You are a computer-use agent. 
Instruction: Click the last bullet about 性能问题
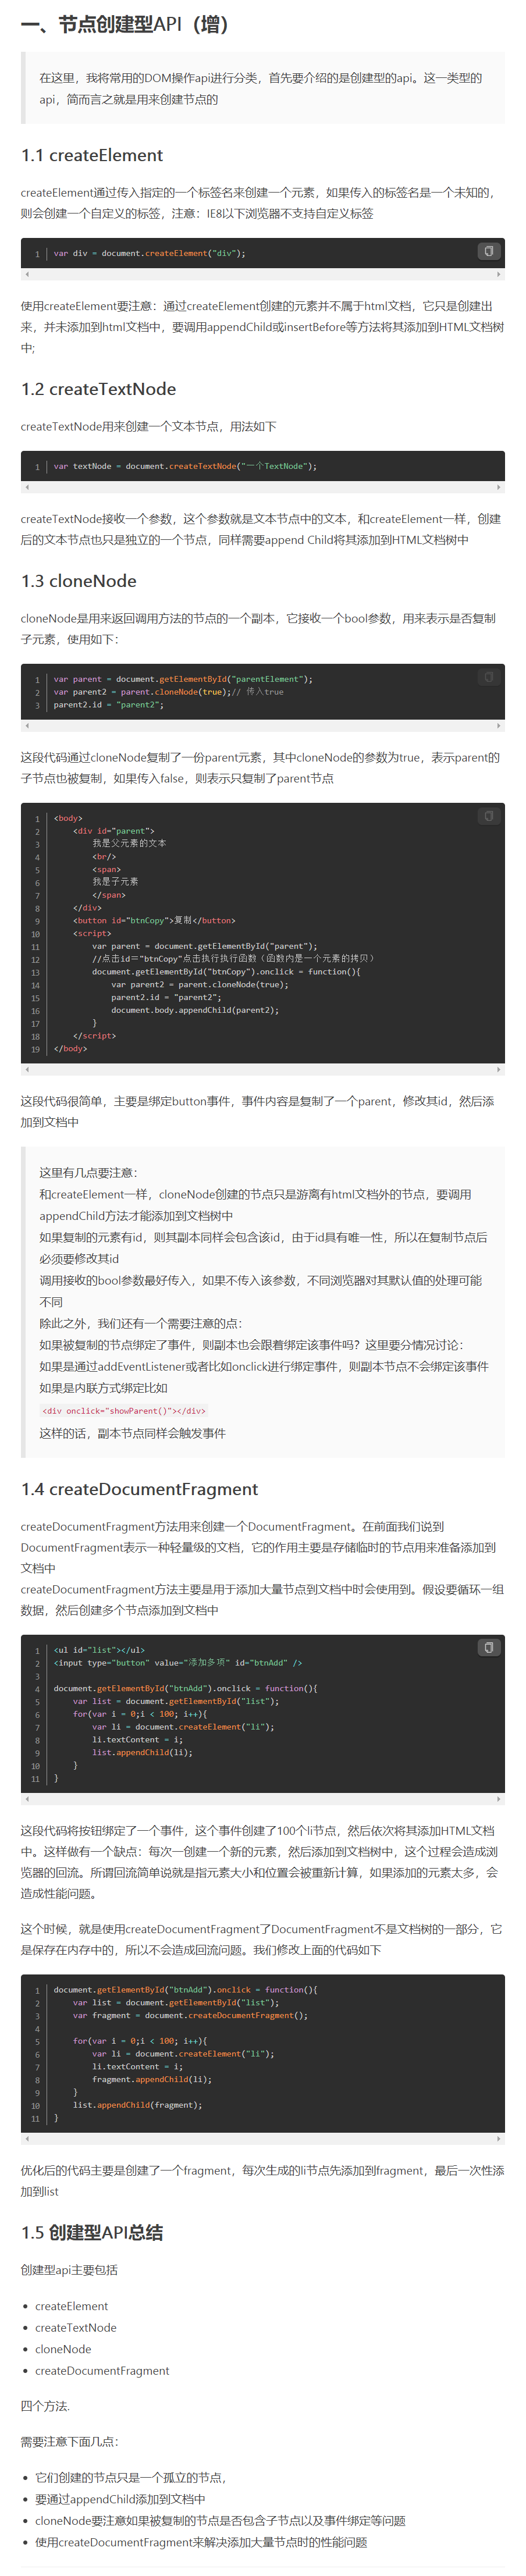point(201,2542)
